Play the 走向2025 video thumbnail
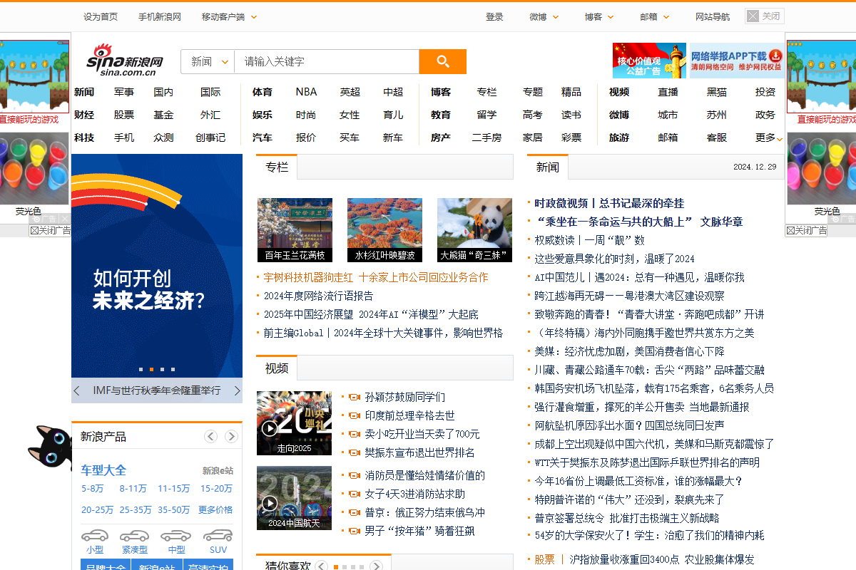Image resolution: width=856 pixels, height=570 pixels. (293, 423)
